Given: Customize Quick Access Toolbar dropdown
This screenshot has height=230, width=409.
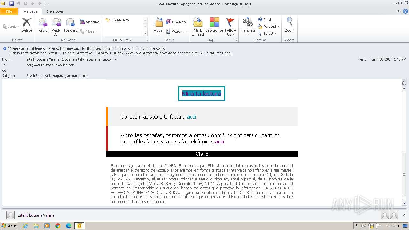Looking at the screenshot, I should pyautogui.click(x=47, y=4).
